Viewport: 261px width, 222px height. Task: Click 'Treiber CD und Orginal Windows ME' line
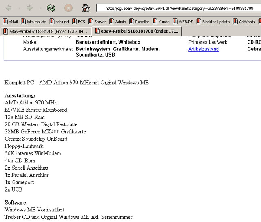click(x=69, y=217)
